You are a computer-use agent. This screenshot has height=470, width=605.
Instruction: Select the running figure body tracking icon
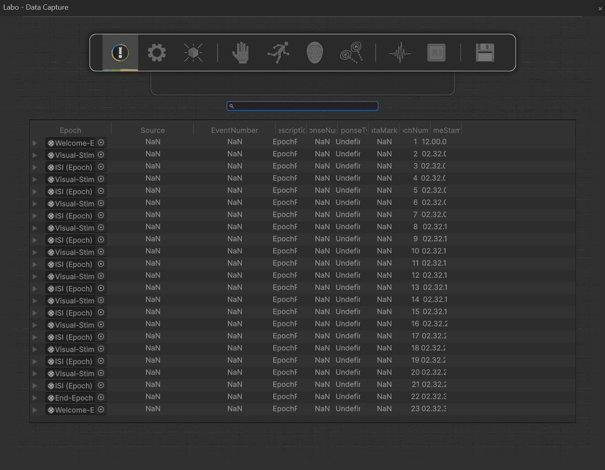tap(278, 53)
